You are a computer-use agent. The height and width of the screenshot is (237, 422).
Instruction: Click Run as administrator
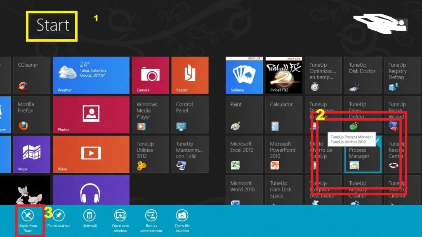151,216
